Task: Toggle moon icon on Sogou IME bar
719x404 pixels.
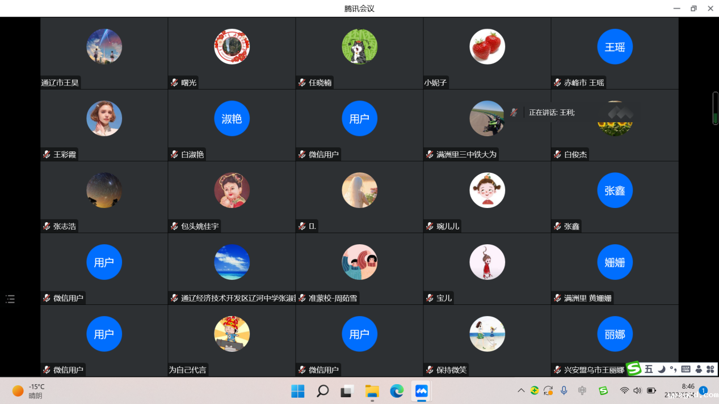Action: (x=661, y=369)
